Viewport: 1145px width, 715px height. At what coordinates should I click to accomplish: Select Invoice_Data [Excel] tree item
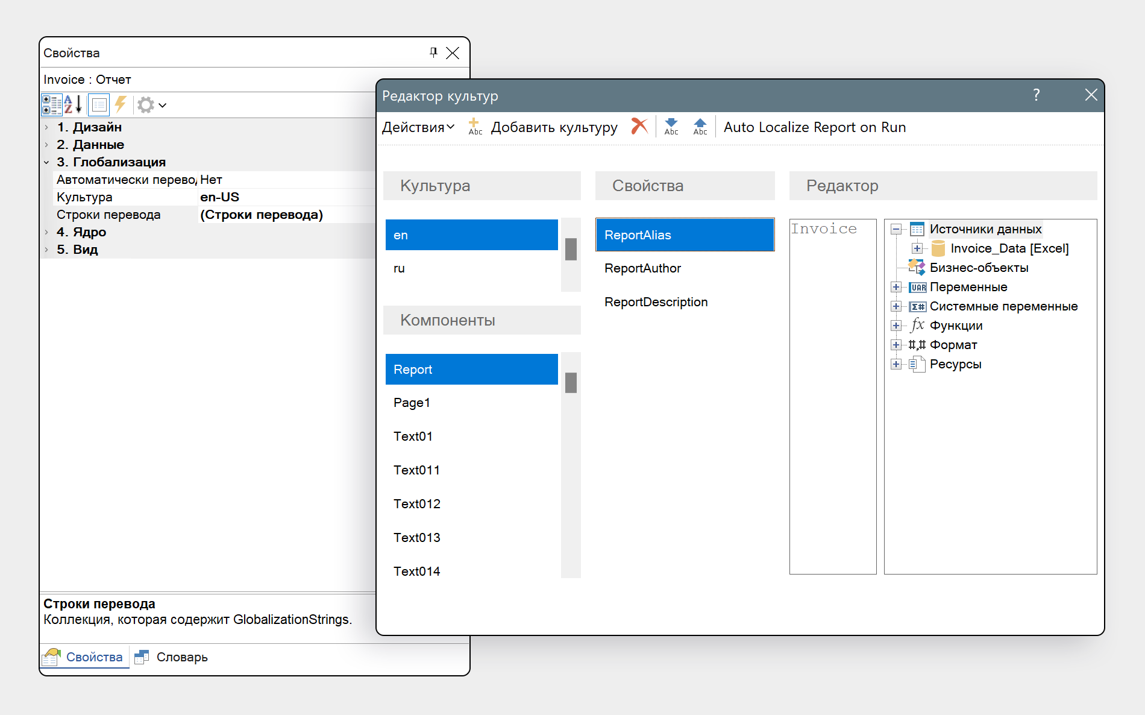1009,248
